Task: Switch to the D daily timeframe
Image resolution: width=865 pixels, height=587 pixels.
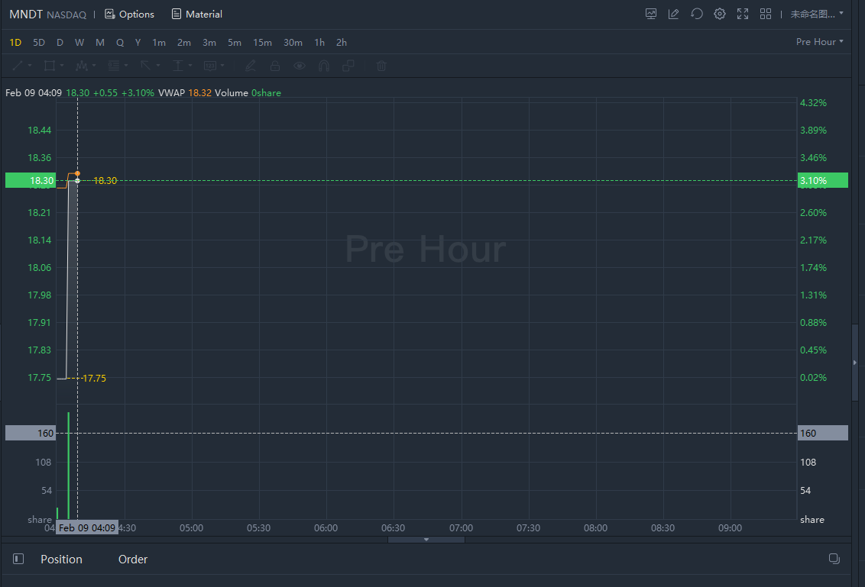Action: pyautogui.click(x=60, y=43)
